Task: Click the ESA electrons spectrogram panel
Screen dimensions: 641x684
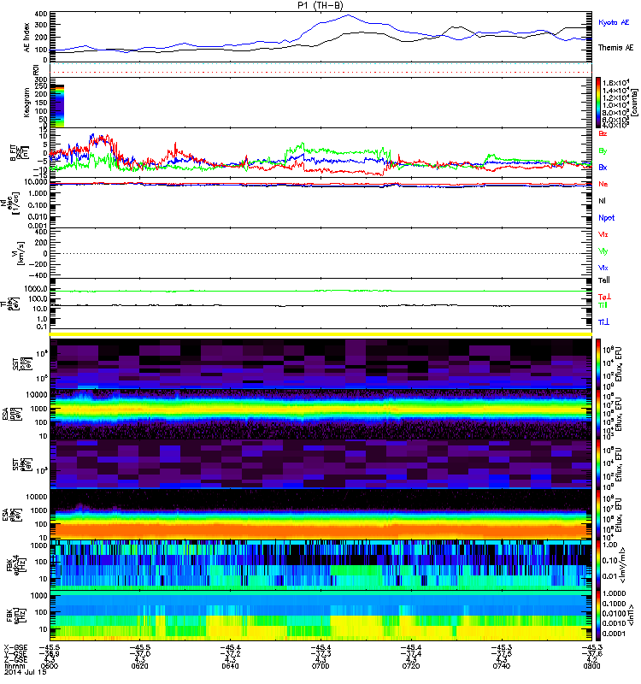Action: (321, 515)
